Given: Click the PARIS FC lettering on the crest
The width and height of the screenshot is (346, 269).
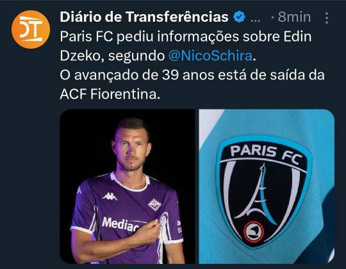Looking at the screenshot, I should pos(266,154).
